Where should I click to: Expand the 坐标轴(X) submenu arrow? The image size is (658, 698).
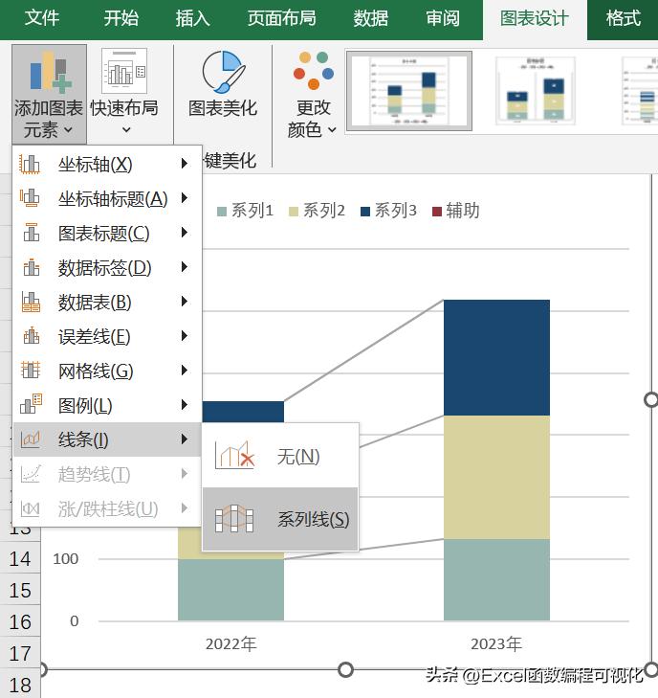184,164
